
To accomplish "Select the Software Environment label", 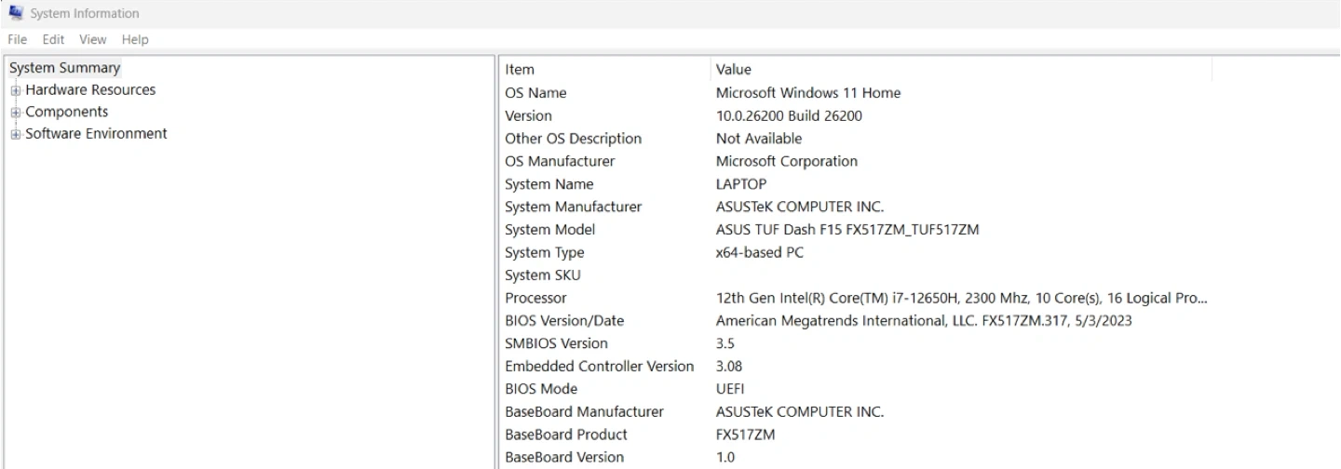I will (x=96, y=133).
